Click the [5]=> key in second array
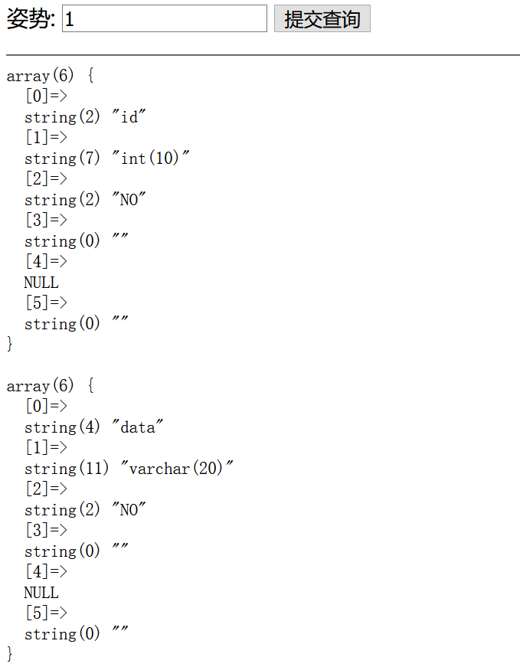 coord(47,613)
